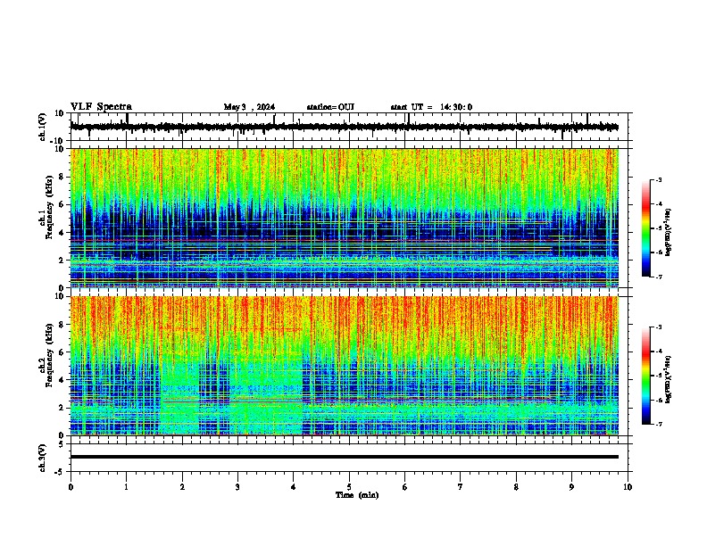The image size is (707, 546).
Task: Click the ch.1 voltage waveform trace panel
Action: (351, 127)
